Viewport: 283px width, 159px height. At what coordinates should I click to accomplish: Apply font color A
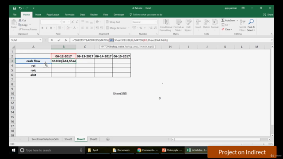75,28
